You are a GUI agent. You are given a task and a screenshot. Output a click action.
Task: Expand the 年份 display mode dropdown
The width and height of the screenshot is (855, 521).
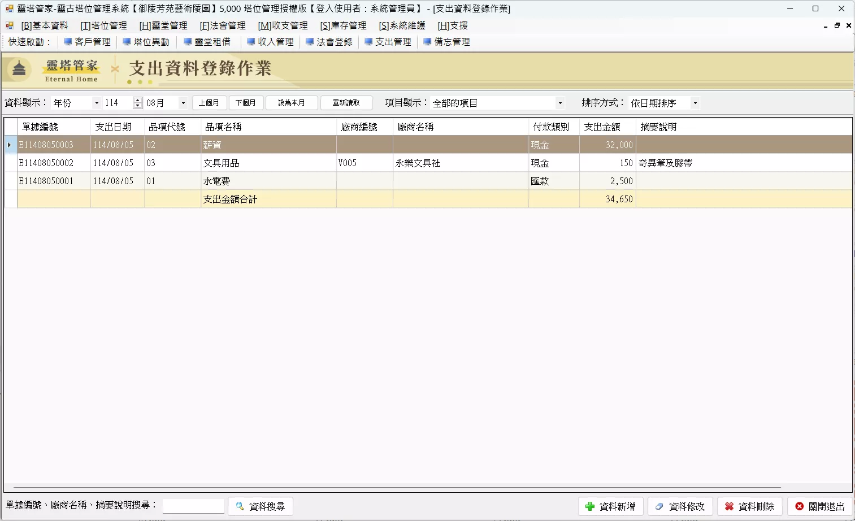(x=97, y=103)
